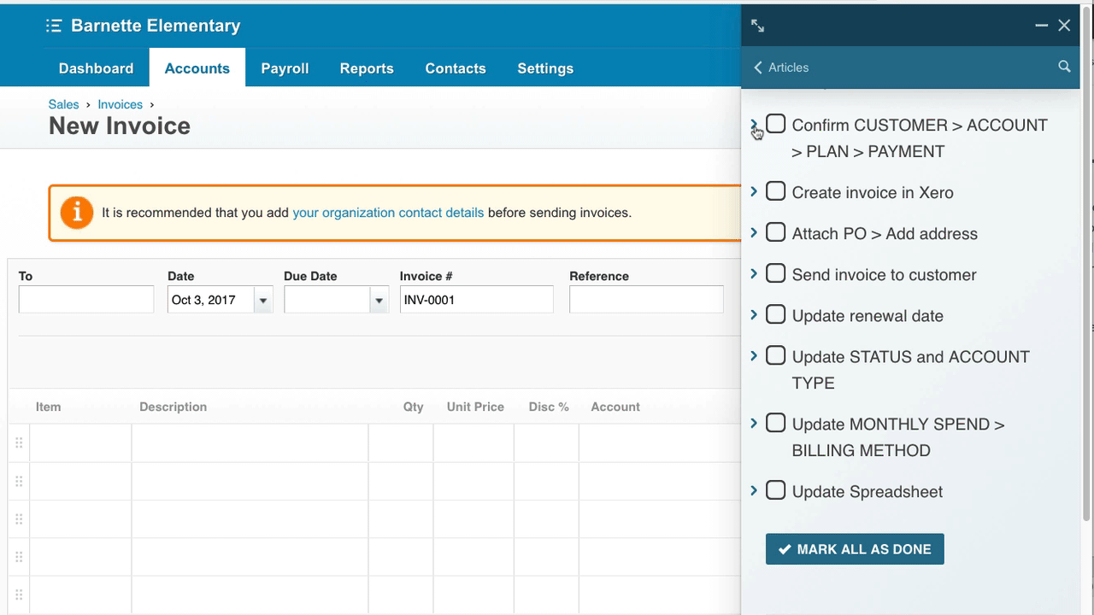Open the Settings tab

click(545, 68)
